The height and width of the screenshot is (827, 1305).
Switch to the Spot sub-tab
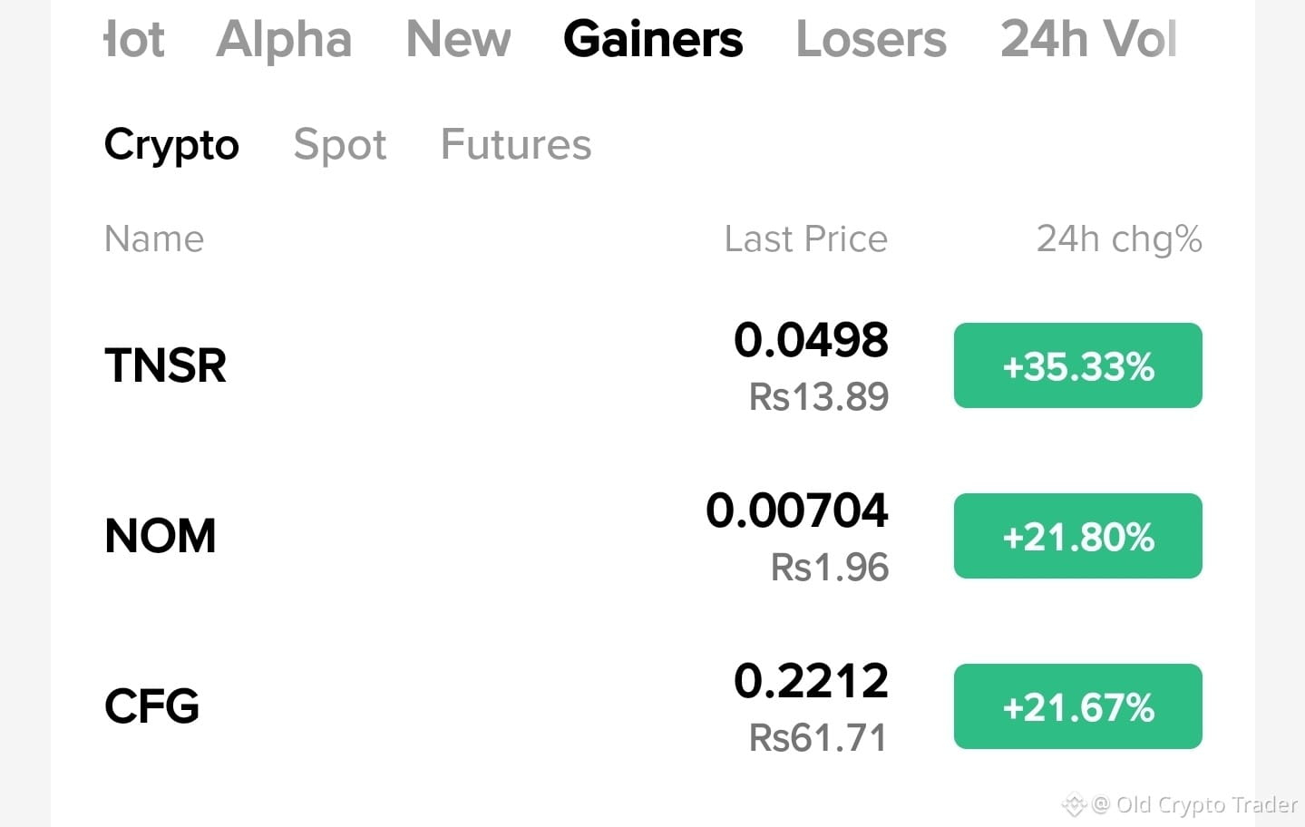point(340,145)
